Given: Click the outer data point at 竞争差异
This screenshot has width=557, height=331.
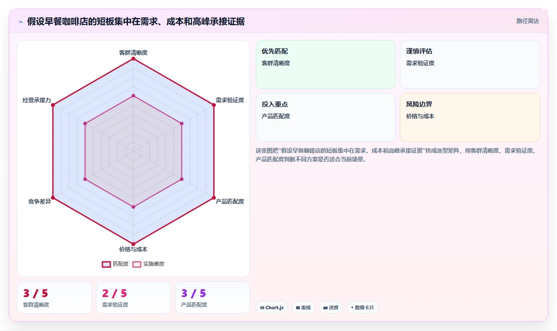Looking at the screenshot, I should pyautogui.click(x=53, y=197).
